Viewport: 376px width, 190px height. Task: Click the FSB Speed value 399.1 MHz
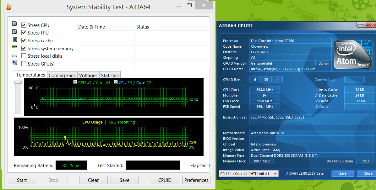click(264, 107)
